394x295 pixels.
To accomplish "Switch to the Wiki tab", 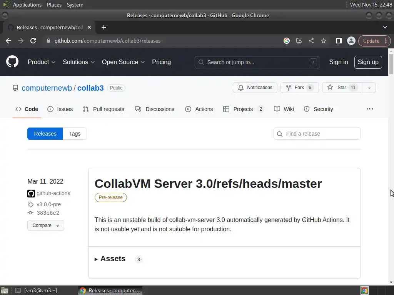I will click(284, 109).
